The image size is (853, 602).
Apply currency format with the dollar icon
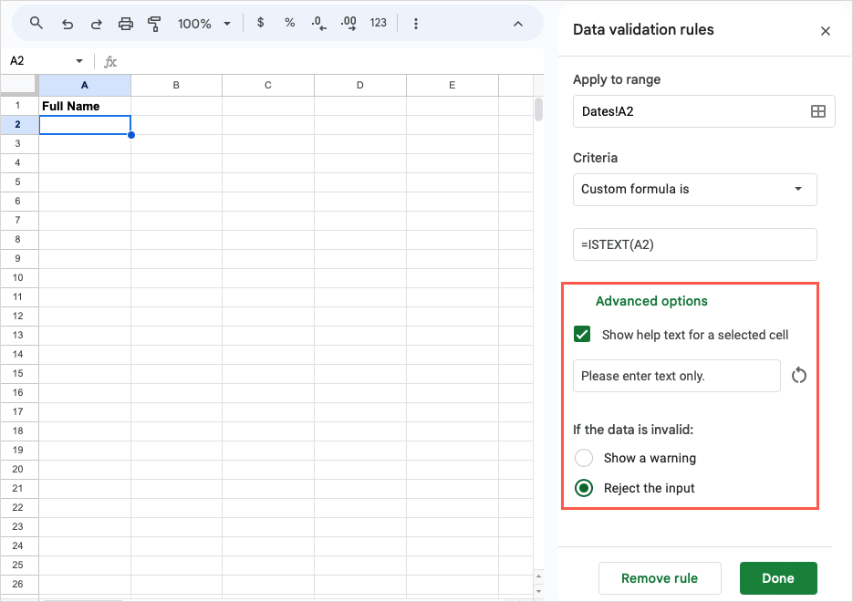pyautogui.click(x=260, y=23)
